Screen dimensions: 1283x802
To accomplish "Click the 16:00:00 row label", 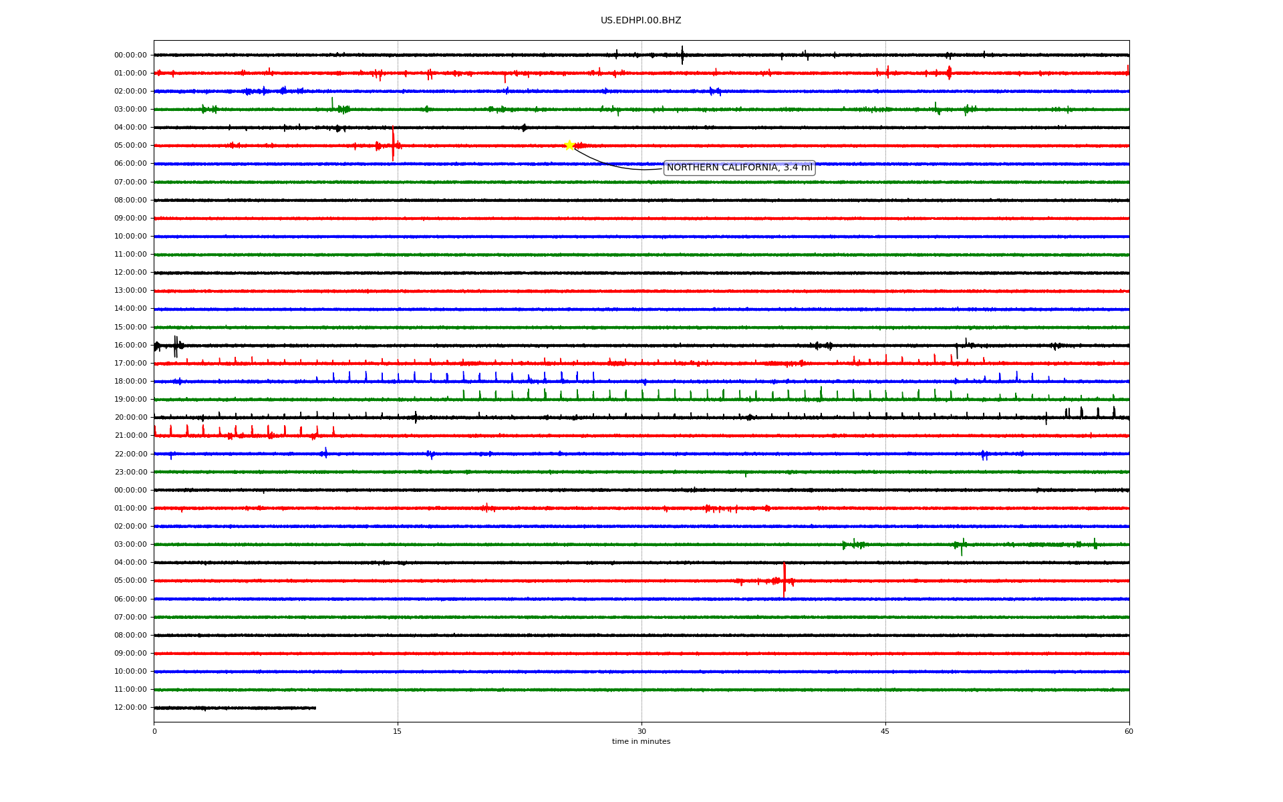I will (x=130, y=346).
